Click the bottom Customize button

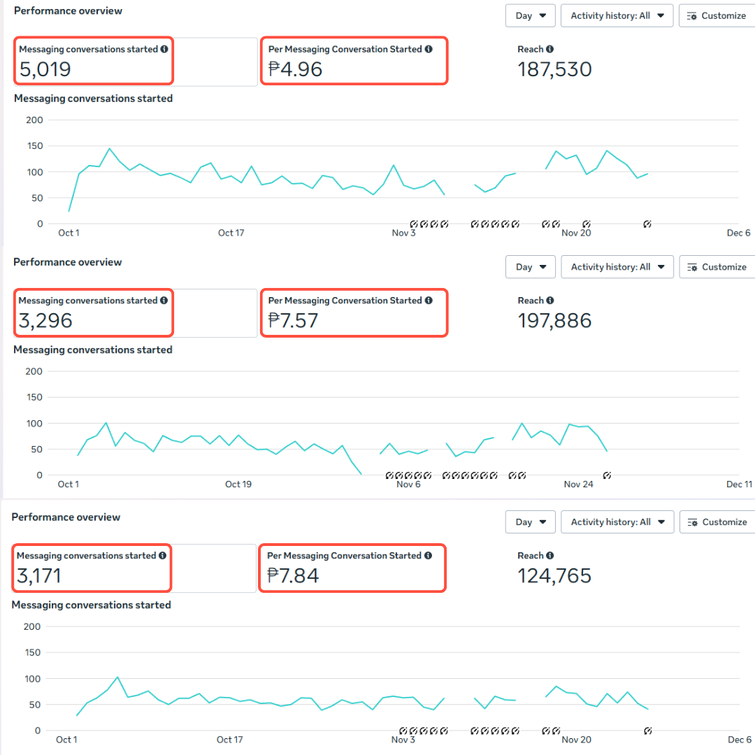(x=716, y=522)
